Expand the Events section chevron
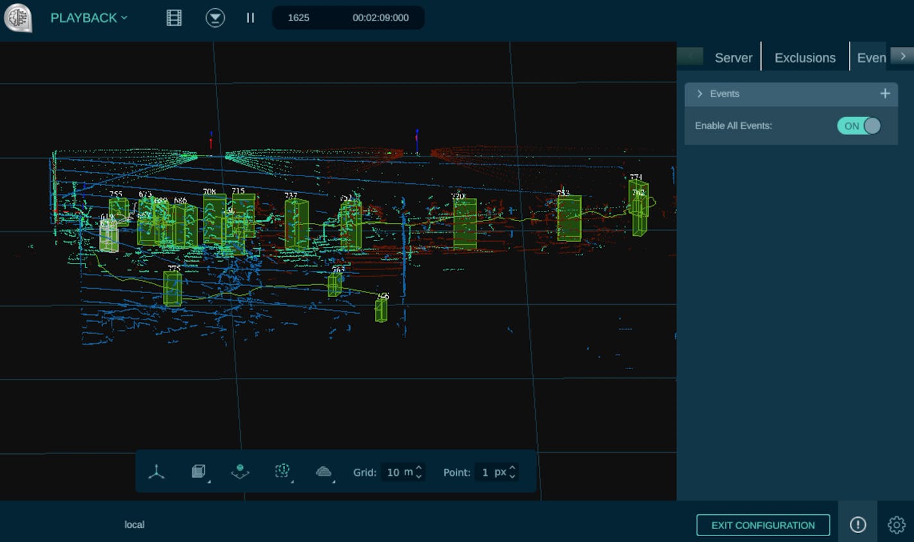Image resolution: width=914 pixels, height=542 pixels. [699, 94]
